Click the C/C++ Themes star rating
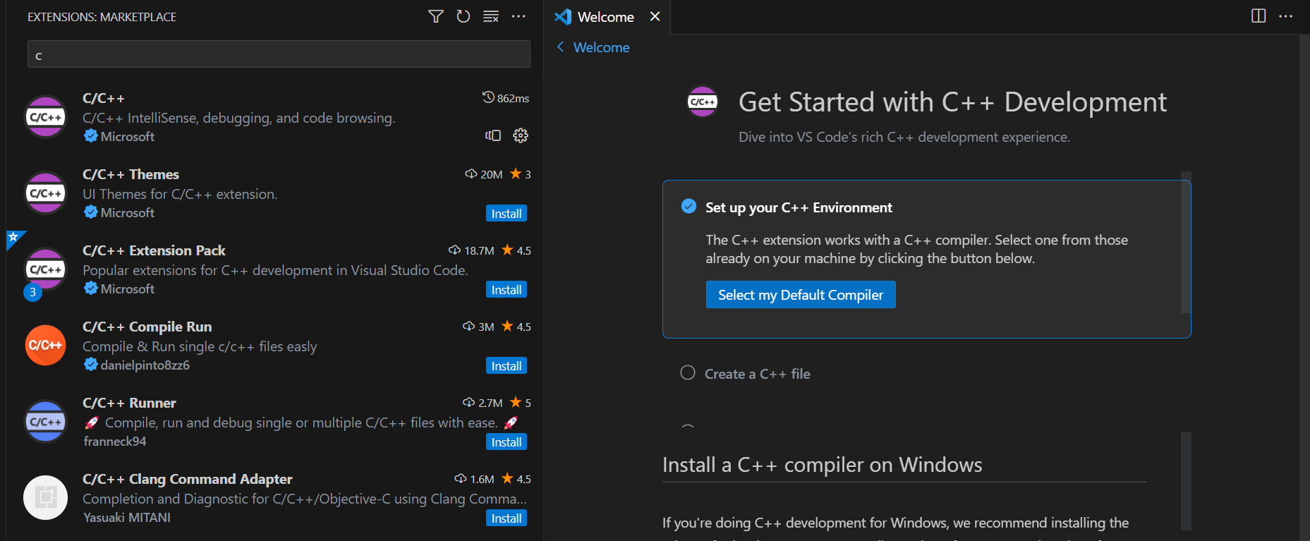The height and width of the screenshot is (541, 1310). [x=521, y=174]
